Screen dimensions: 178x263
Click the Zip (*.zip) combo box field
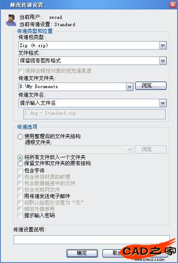coord(89,45)
